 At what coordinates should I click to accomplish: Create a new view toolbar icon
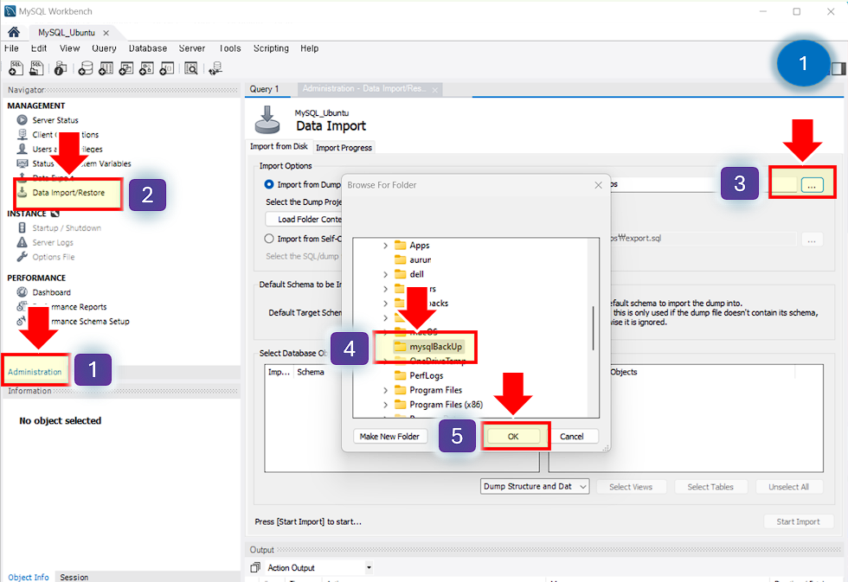click(x=126, y=68)
